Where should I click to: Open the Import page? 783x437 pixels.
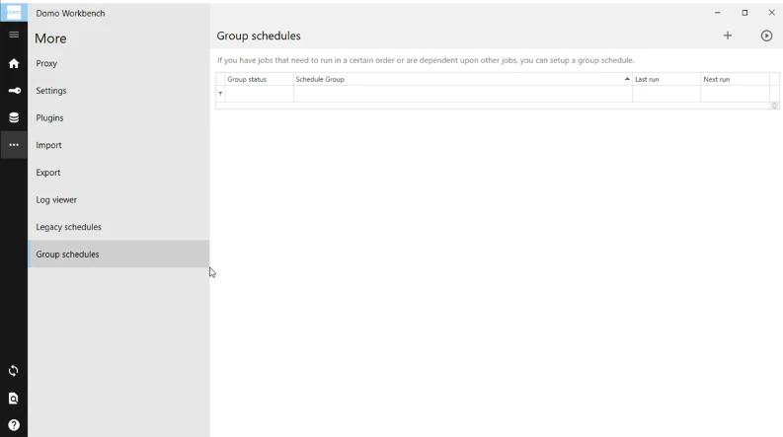(48, 145)
